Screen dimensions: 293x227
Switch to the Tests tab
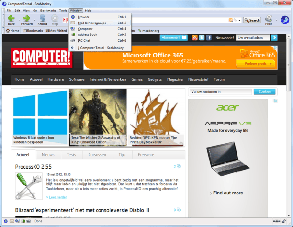tap(71, 155)
